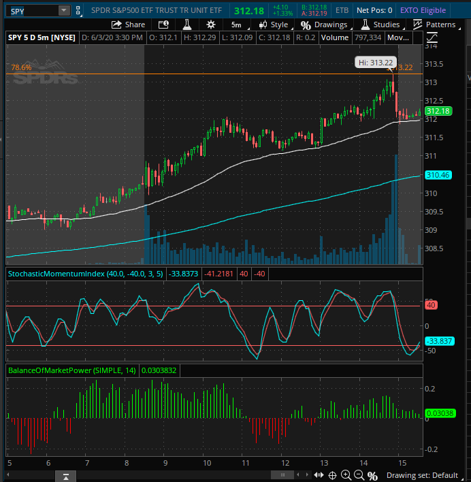Click the expand/compress time axis icon
This screenshot has width=471, height=482.
tap(319, 475)
